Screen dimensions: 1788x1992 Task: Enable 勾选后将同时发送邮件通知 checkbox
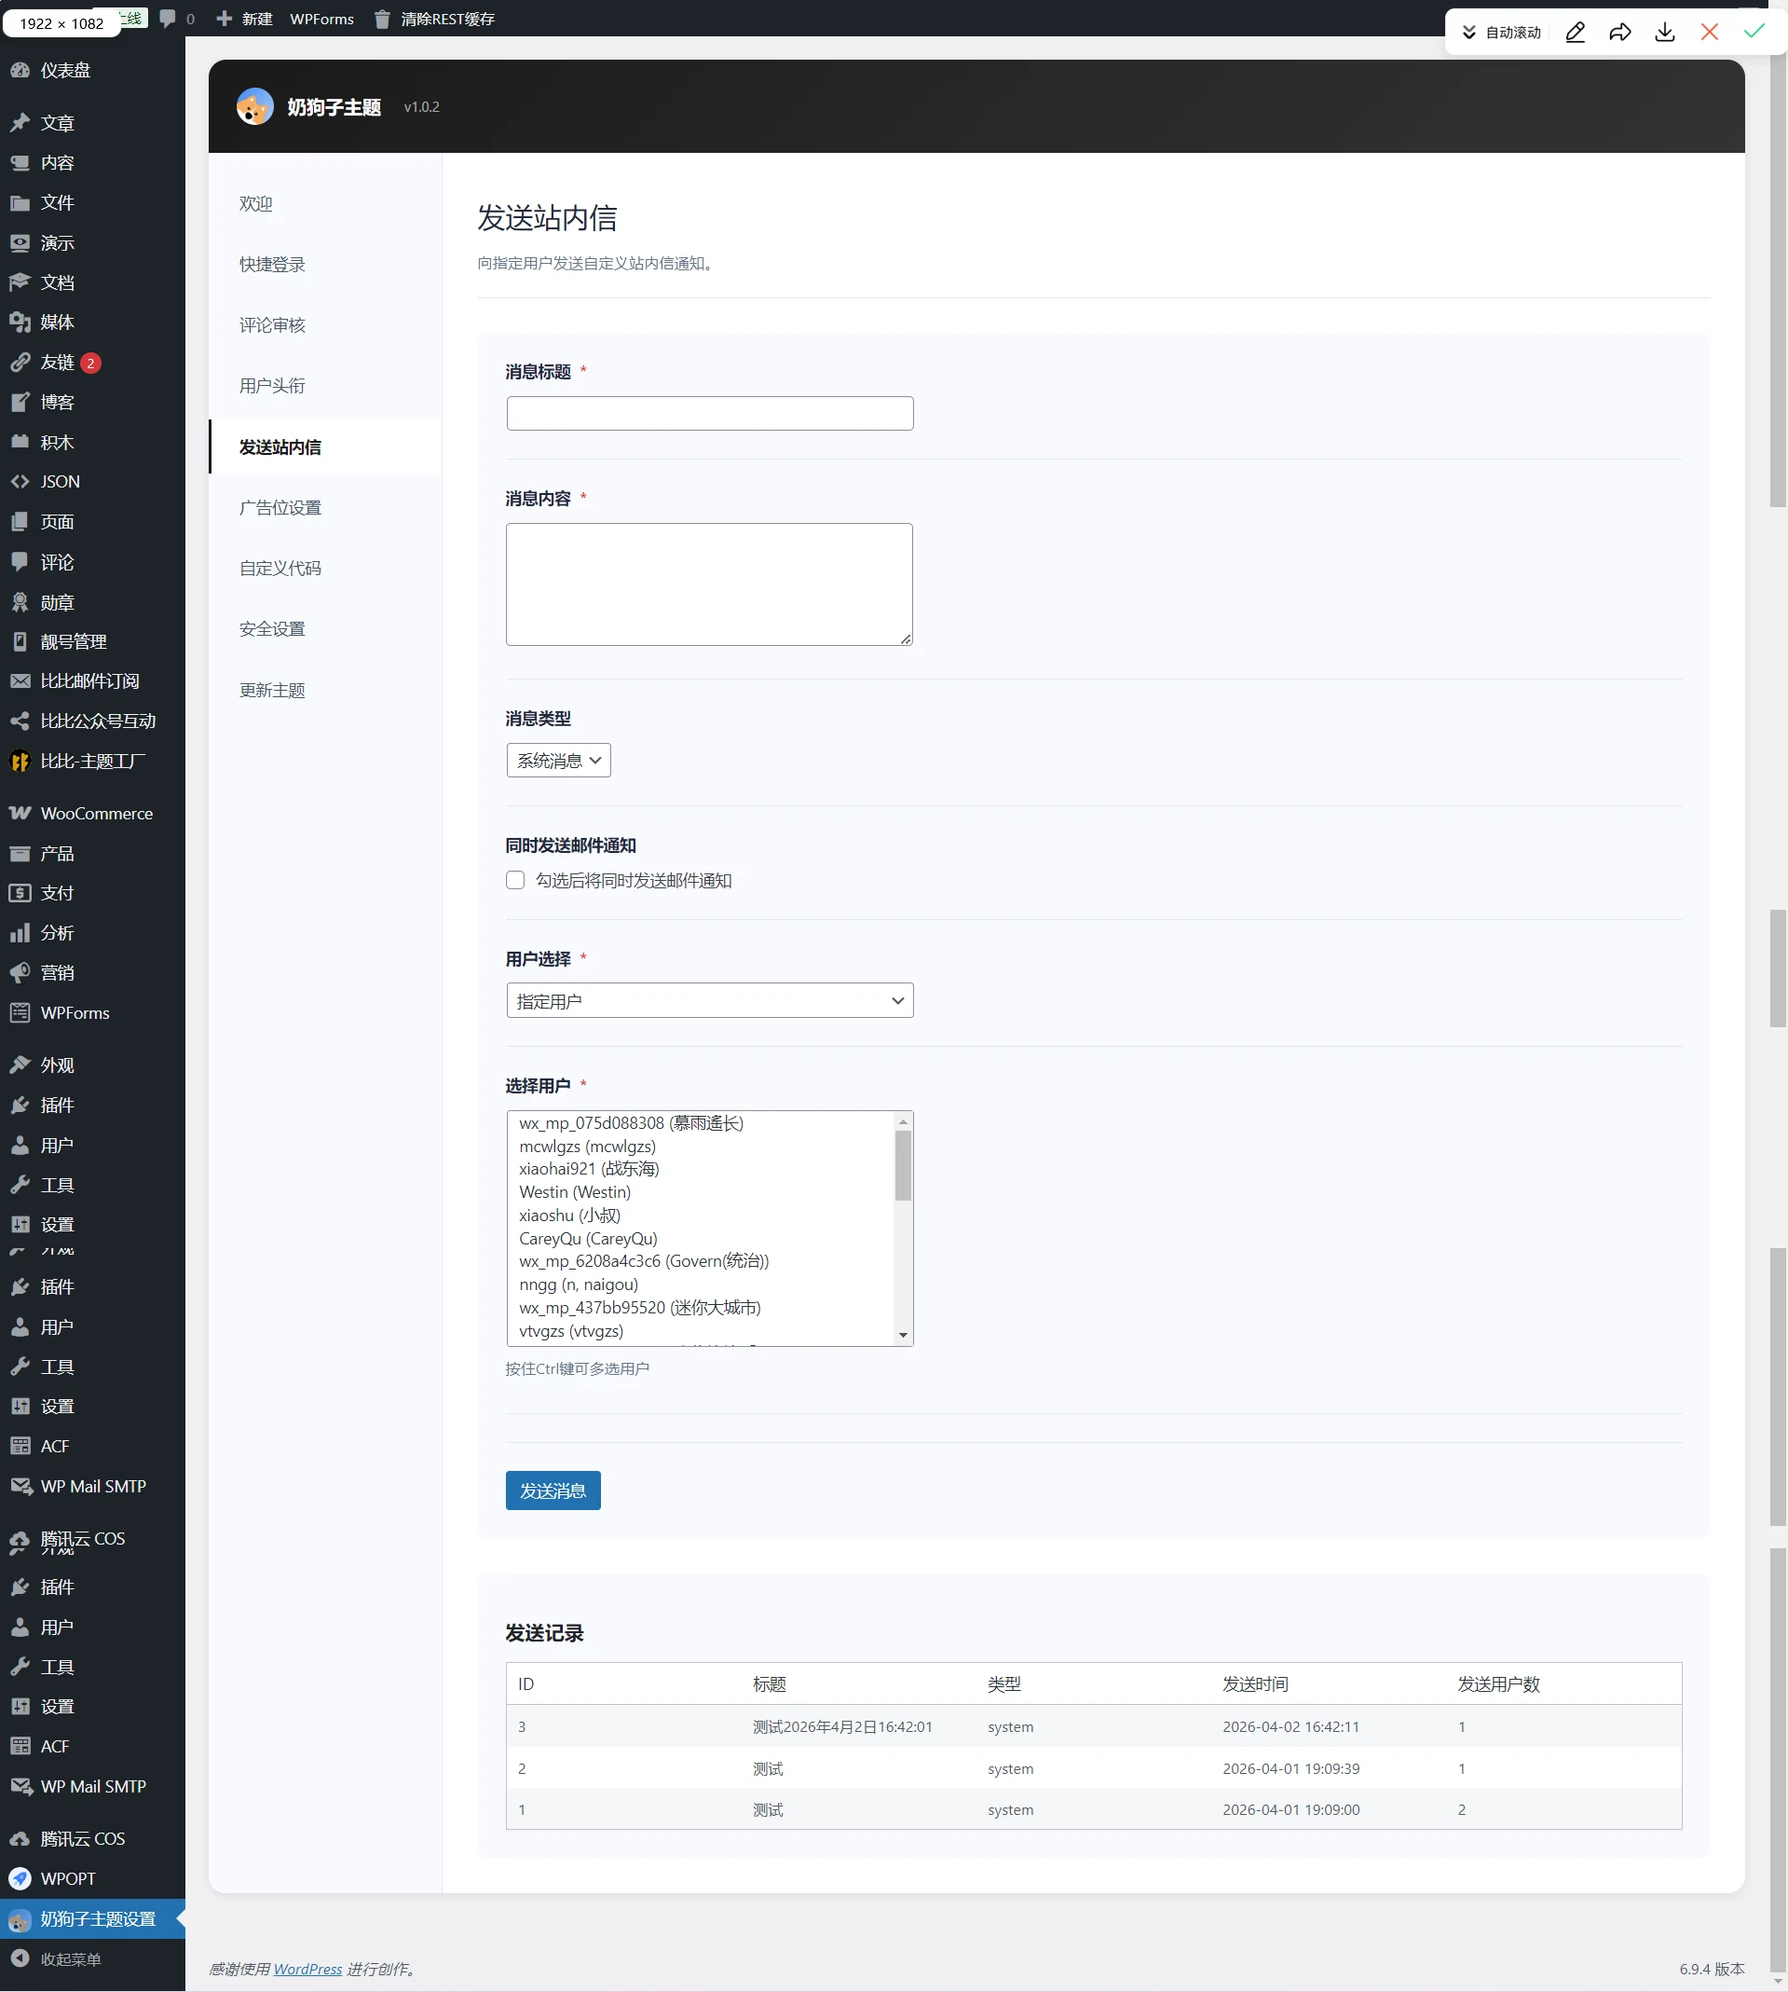(x=515, y=880)
